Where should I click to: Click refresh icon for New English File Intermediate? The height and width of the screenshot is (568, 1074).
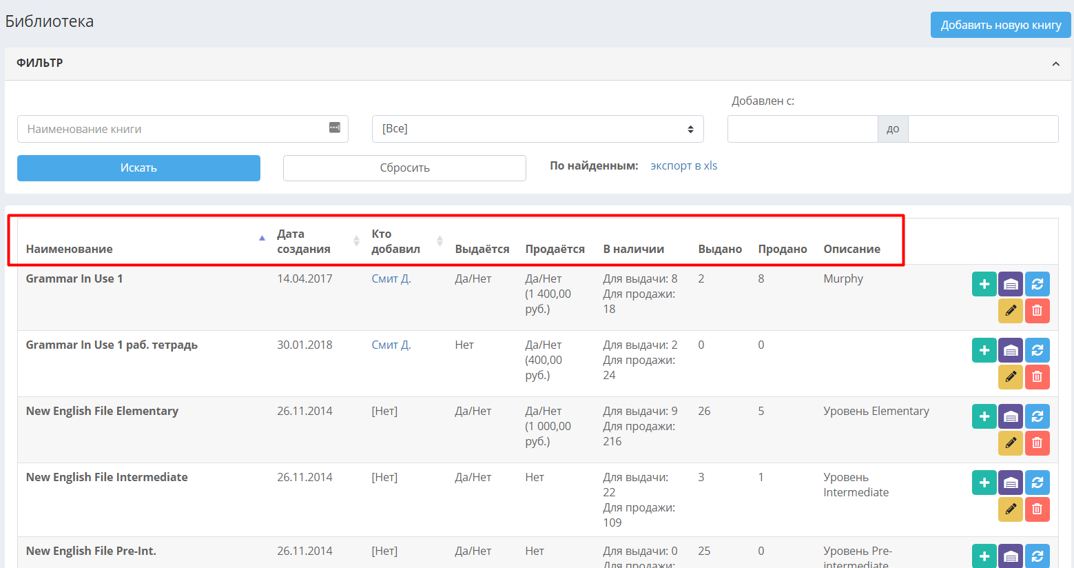click(x=1037, y=483)
